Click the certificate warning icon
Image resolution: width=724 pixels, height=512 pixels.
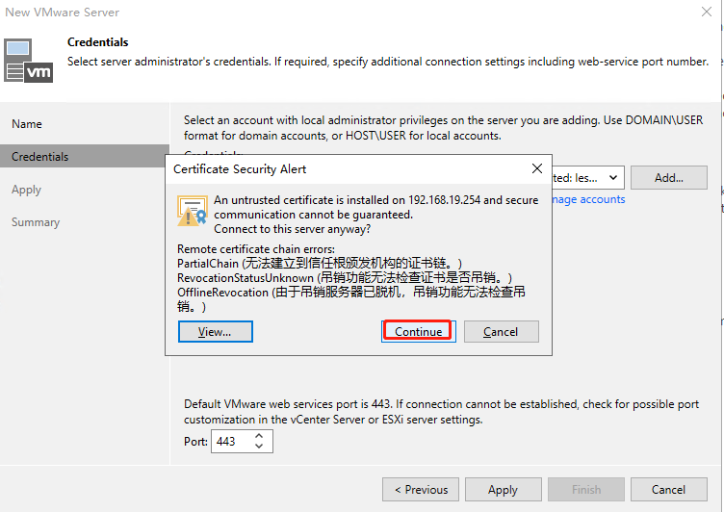point(193,211)
